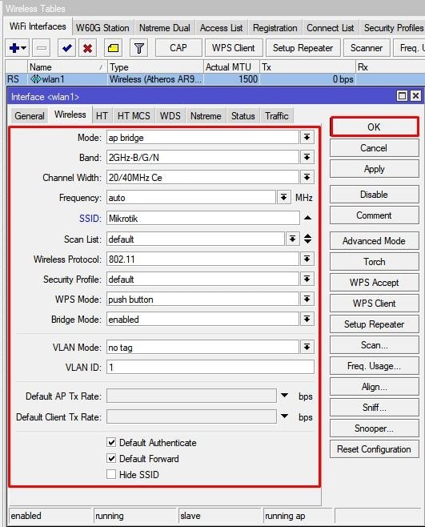Click the Apply button
425x527 pixels.
click(374, 169)
